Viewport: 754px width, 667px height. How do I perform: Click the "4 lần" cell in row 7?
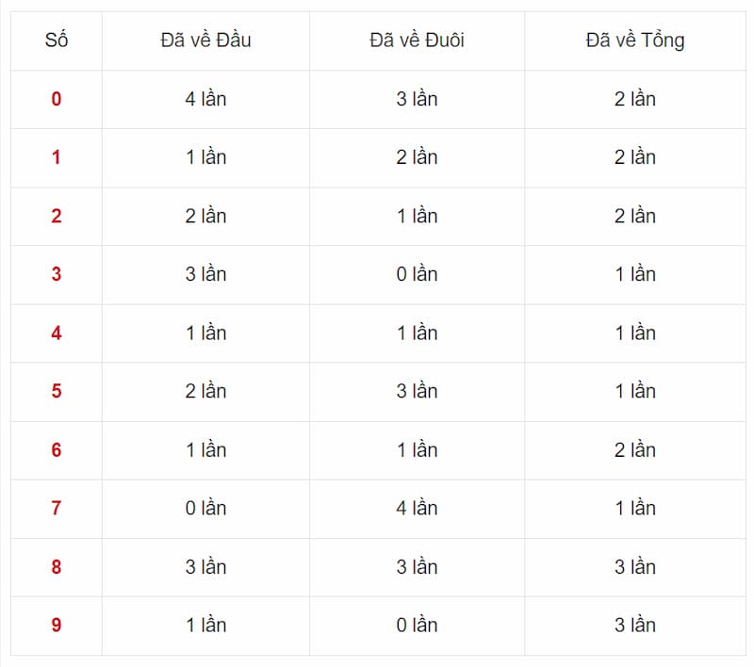417,508
